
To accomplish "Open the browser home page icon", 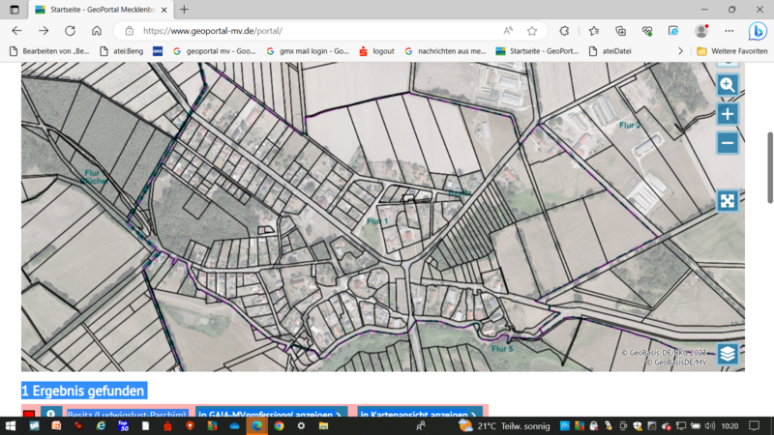I will point(97,31).
